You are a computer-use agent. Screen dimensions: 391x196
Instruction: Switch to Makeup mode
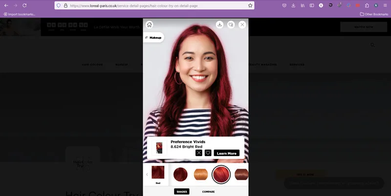point(153,38)
